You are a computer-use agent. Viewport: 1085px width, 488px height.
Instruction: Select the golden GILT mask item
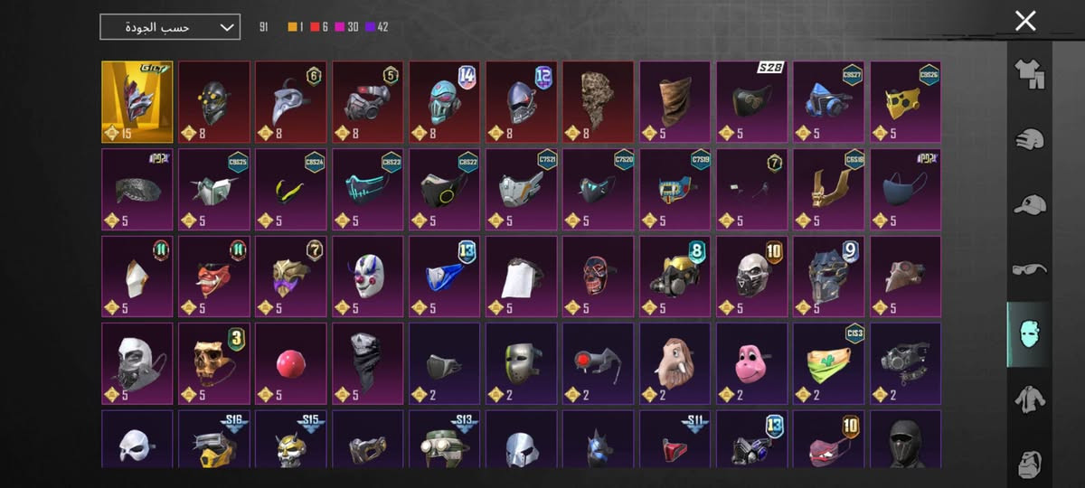tap(137, 102)
